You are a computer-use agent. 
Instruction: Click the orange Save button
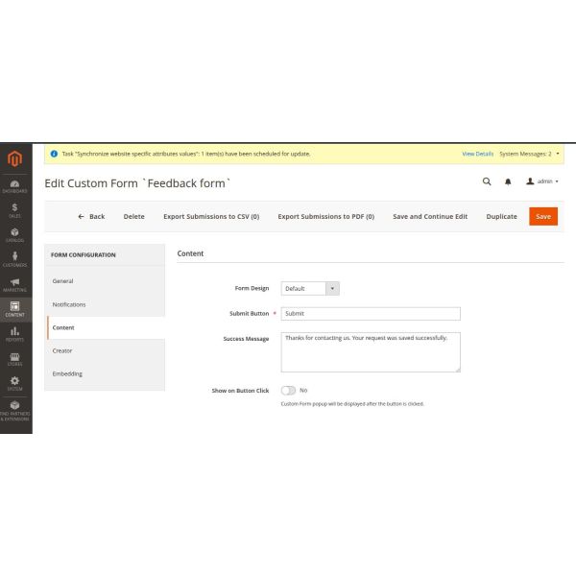tap(542, 217)
